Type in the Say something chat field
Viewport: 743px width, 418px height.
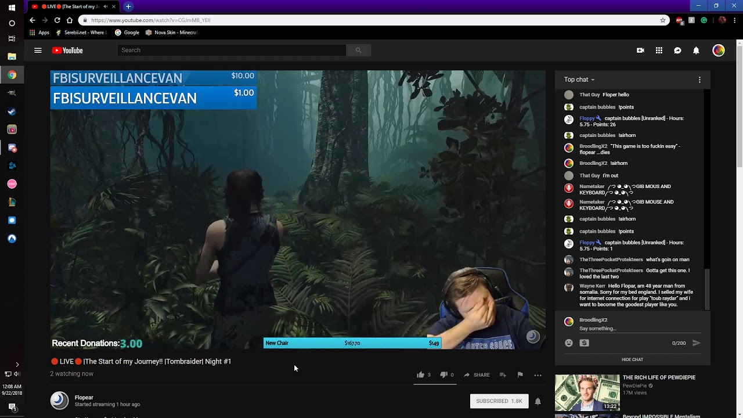coord(640,329)
